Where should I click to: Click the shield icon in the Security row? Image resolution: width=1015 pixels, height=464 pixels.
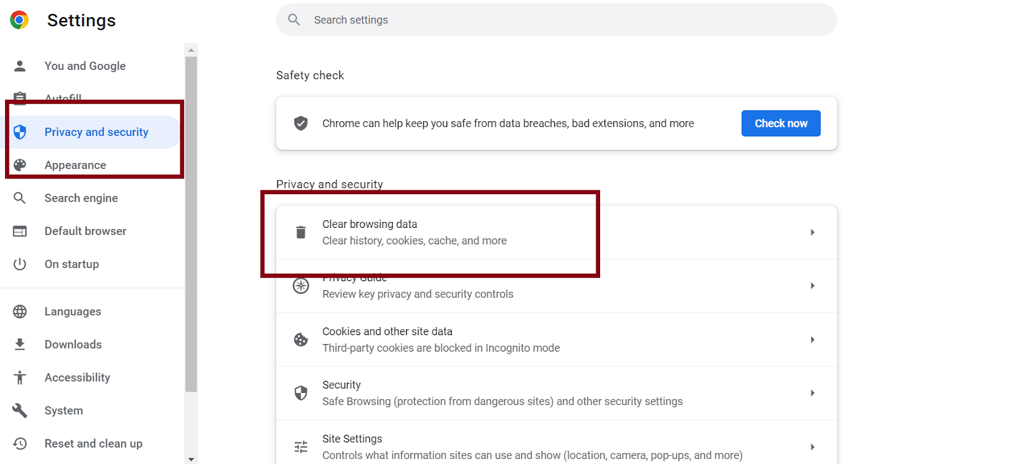[x=301, y=393]
